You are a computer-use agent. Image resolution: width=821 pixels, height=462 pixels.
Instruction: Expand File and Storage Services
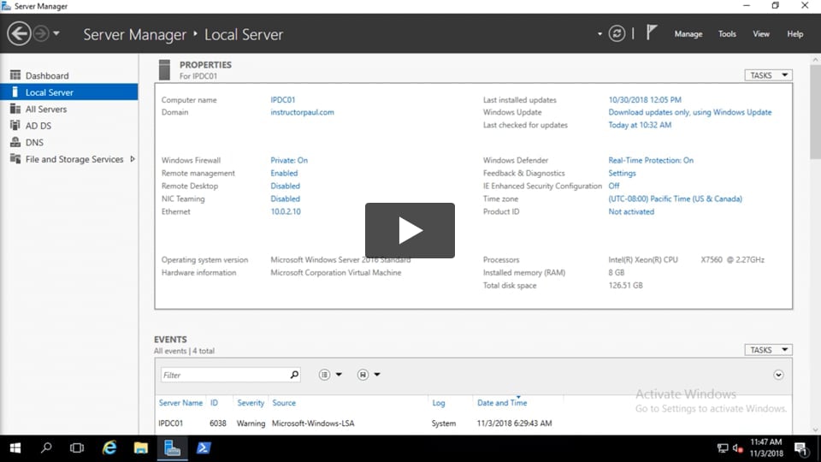[x=133, y=159]
